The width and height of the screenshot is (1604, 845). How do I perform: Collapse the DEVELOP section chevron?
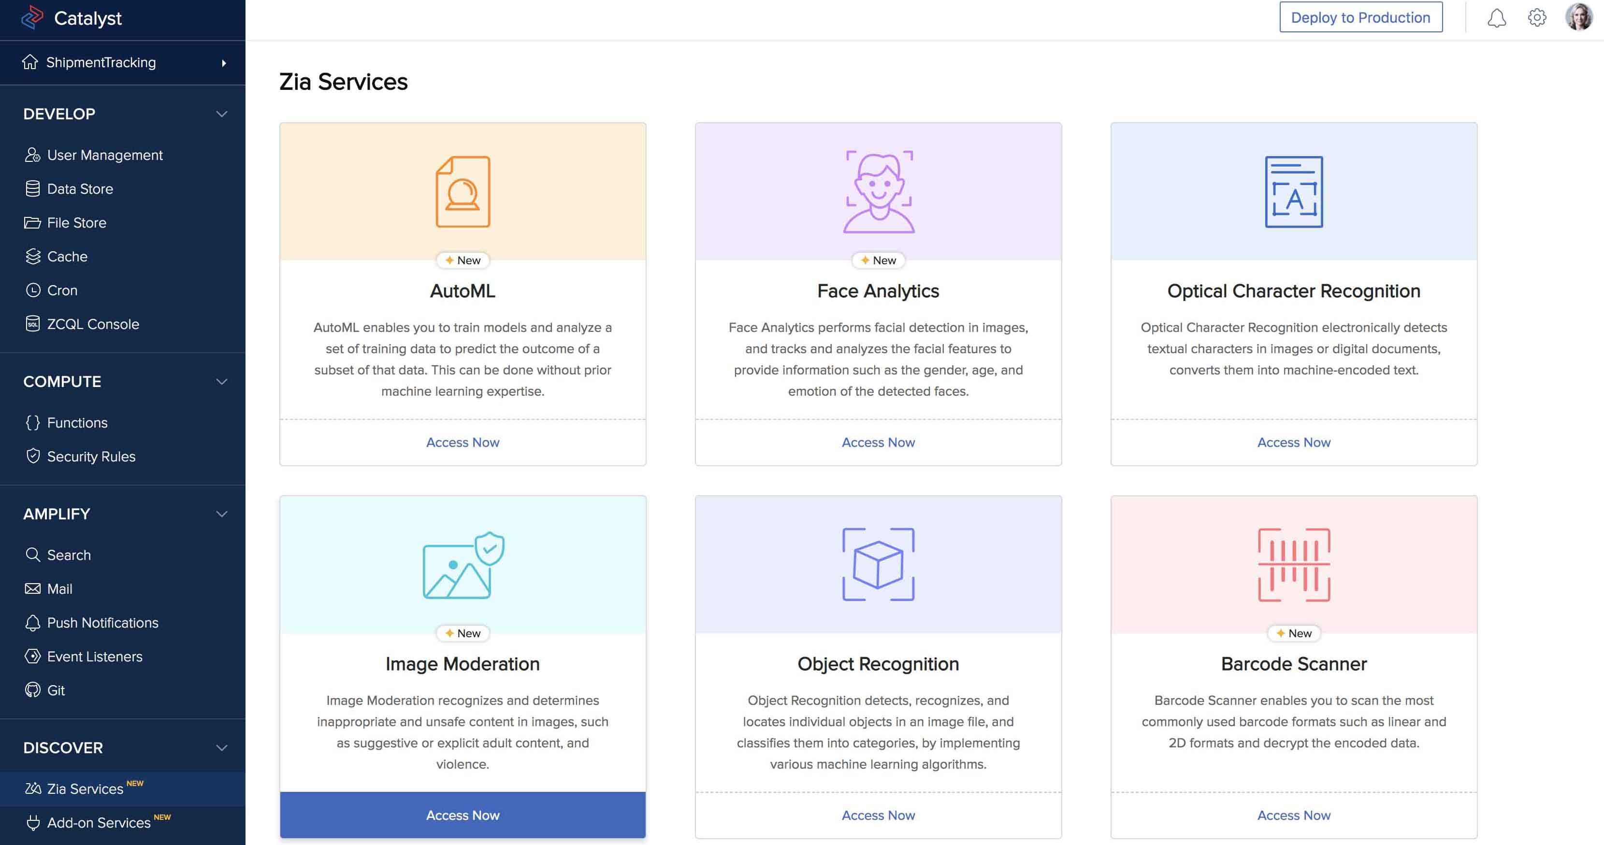[x=222, y=114]
